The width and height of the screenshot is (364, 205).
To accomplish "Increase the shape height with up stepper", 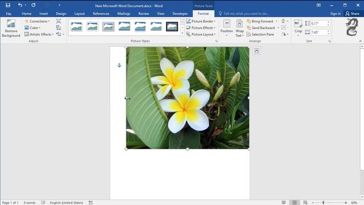I will [328, 22].
